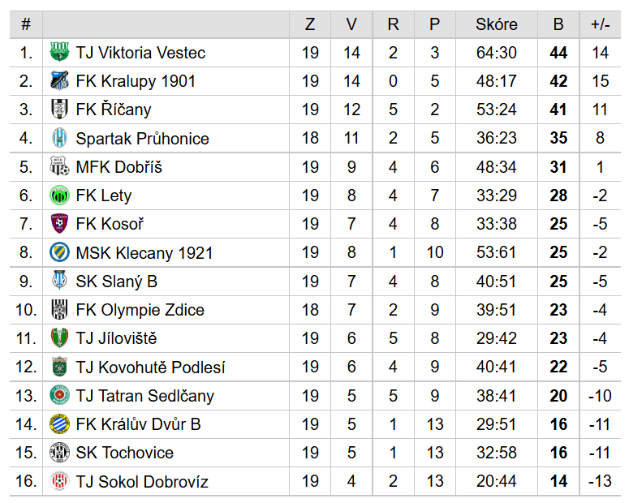The image size is (629, 503).
Task: Click the TJ Viktoria Vestec club crest
Action: [59, 53]
